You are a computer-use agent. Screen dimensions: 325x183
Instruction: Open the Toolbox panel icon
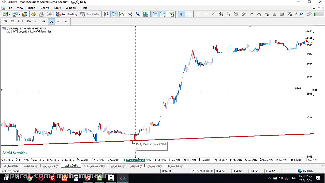point(41,14)
